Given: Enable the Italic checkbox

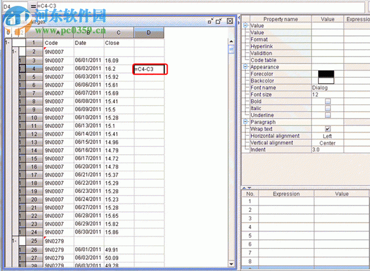Looking at the screenshot, I should pyautogui.click(x=328, y=108).
